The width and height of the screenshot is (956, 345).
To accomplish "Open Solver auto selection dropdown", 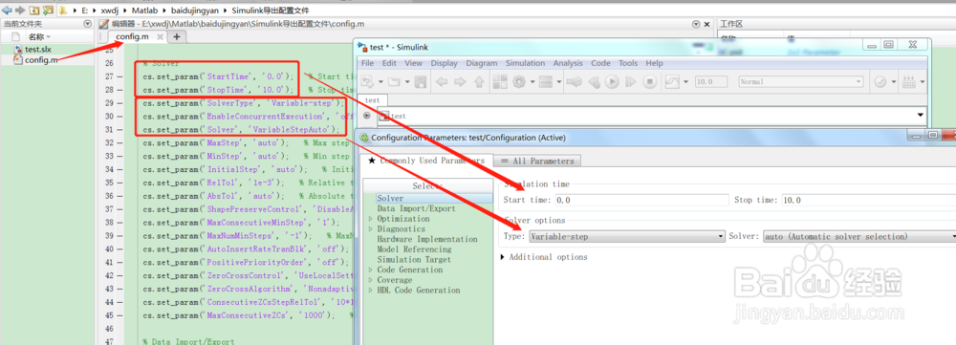I will 858,236.
